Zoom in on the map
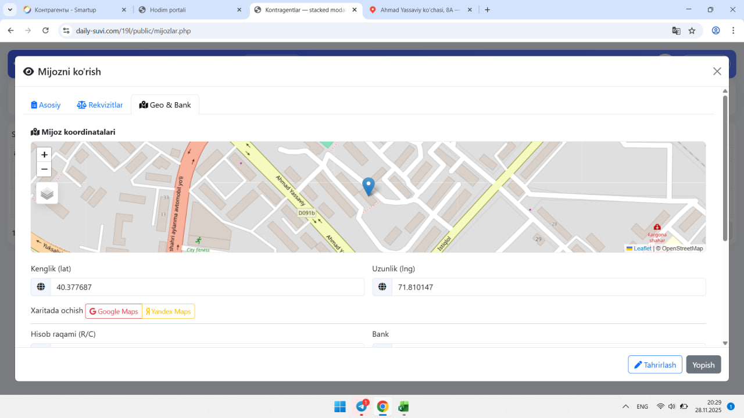Image resolution: width=744 pixels, height=418 pixels. click(44, 154)
